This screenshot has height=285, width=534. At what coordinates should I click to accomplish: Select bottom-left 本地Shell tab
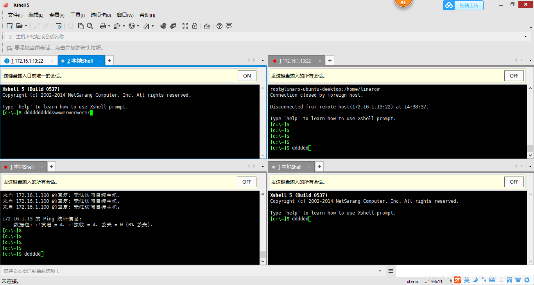[23, 167]
